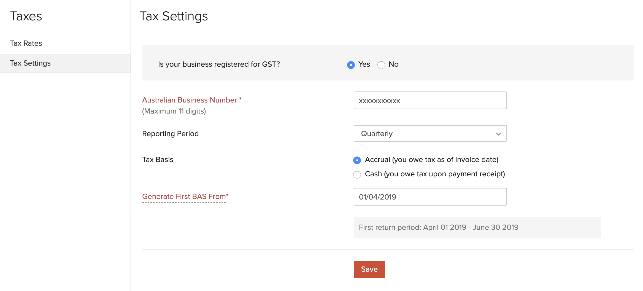Select Yes for GST registration
643x291 pixels.
click(350, 65)
